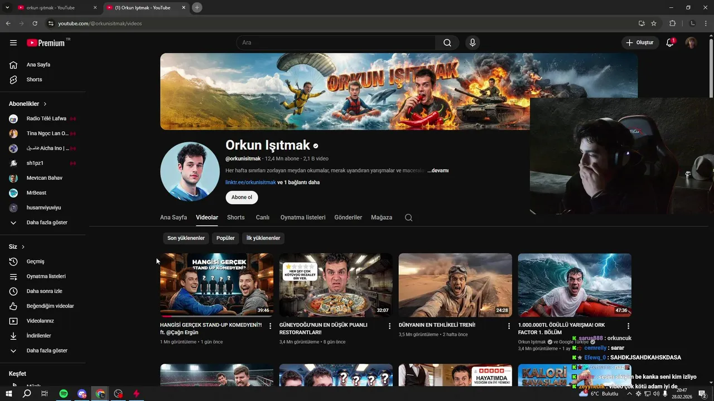Bookmark this page with star icon
The image size is (714, 401).
pyautogui.click(x=654, y=23)
